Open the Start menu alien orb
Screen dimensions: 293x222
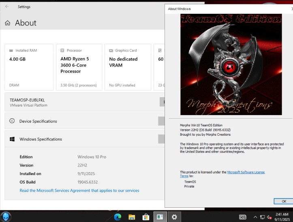[x=6, y=217]
